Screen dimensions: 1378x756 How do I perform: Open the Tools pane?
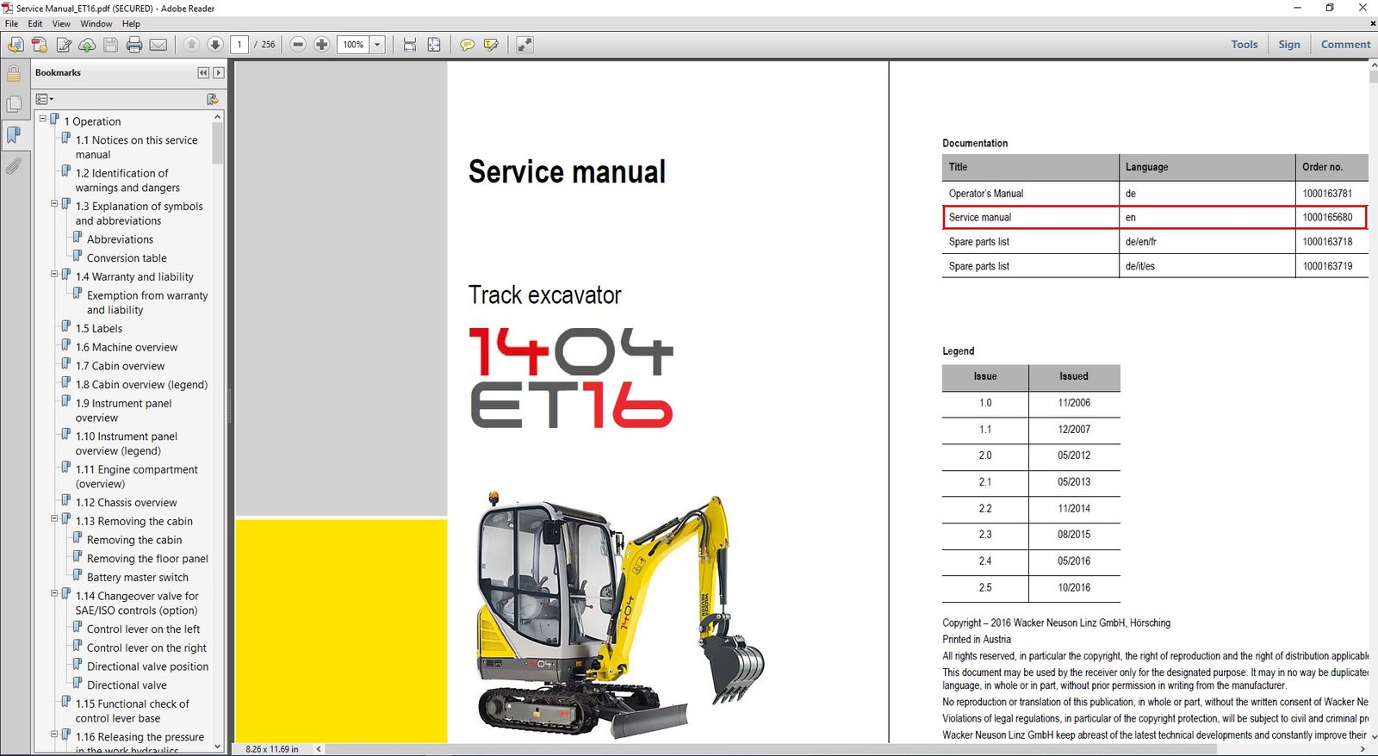click(1244, 45)
